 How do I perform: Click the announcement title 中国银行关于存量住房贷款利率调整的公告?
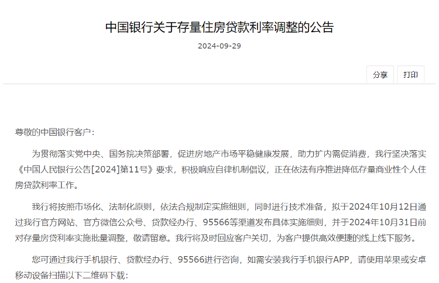pos(220,27)
